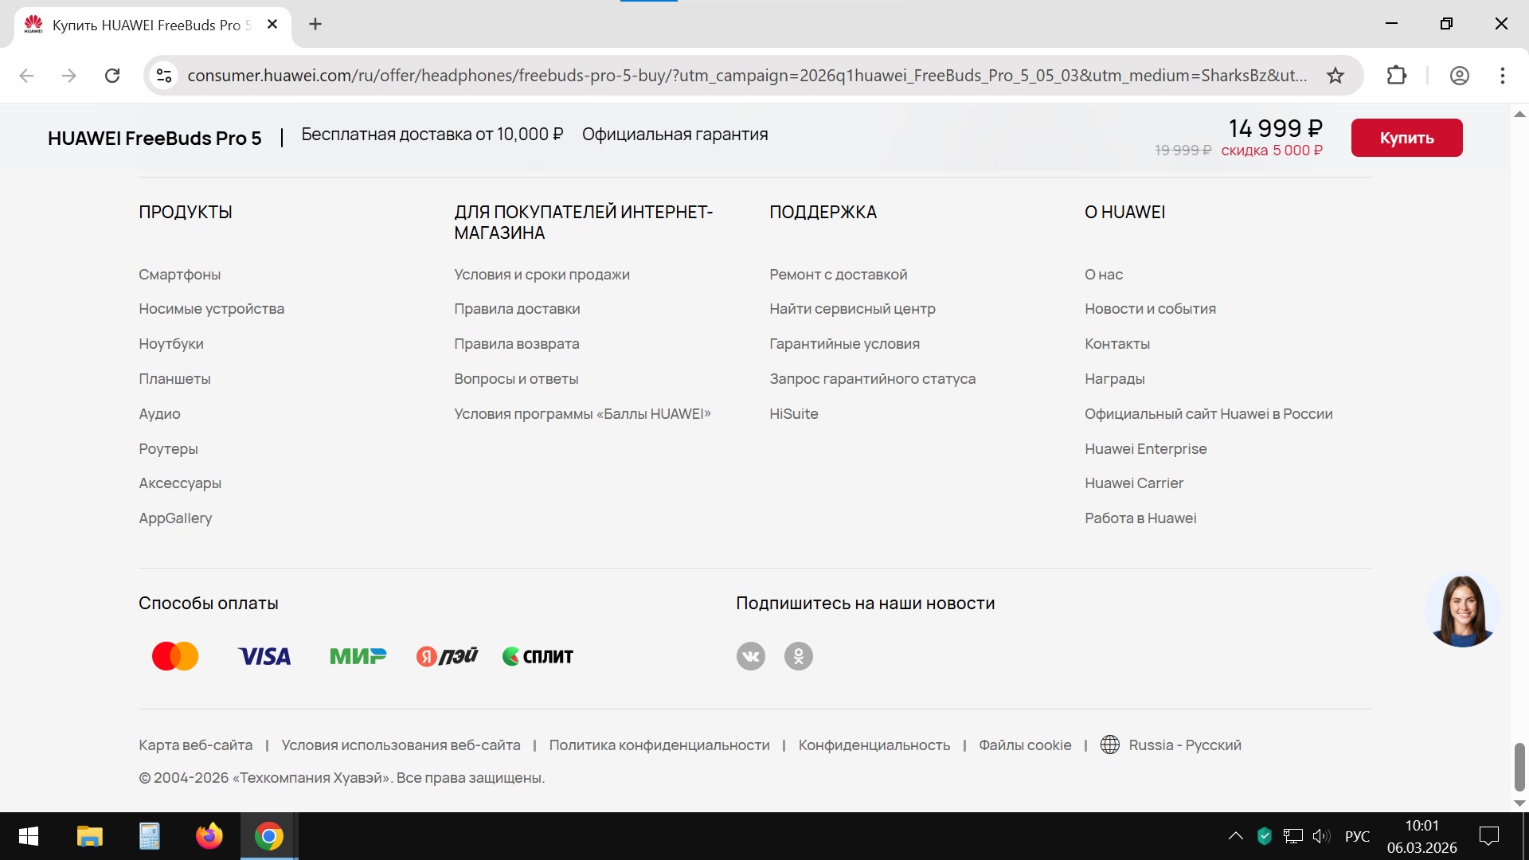
Task: Open the chat assistant avatar
Action: 1462,610
